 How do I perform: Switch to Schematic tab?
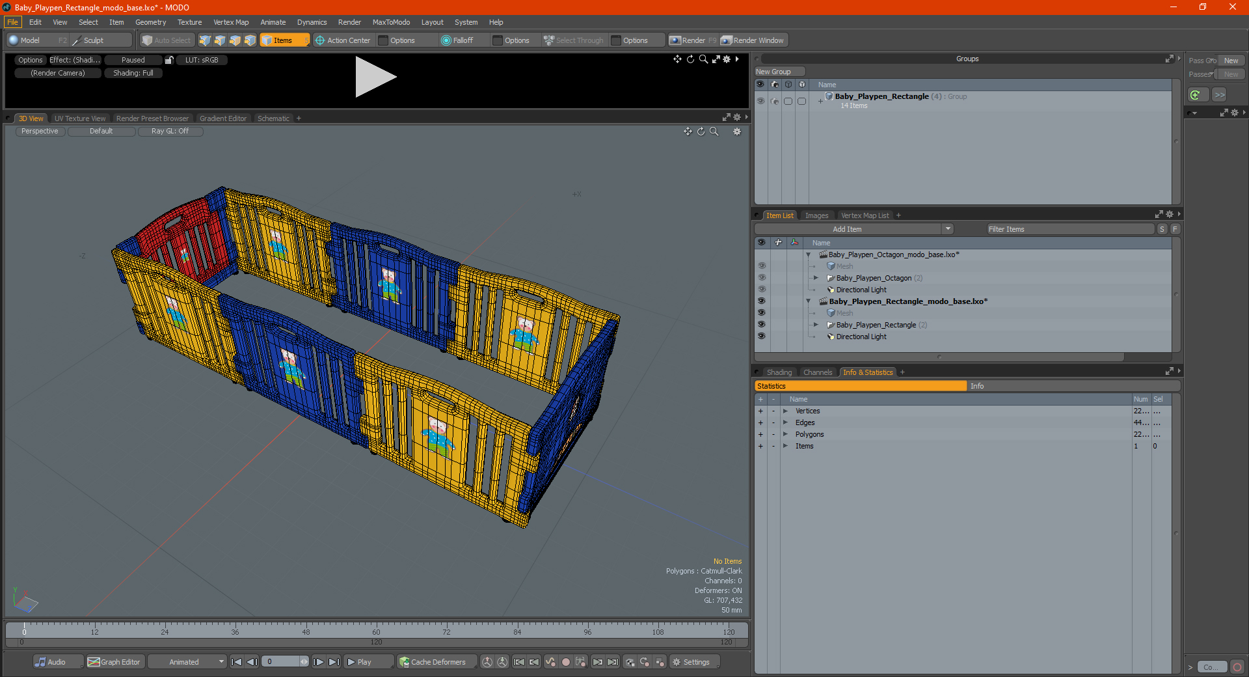tap(273, 118)
